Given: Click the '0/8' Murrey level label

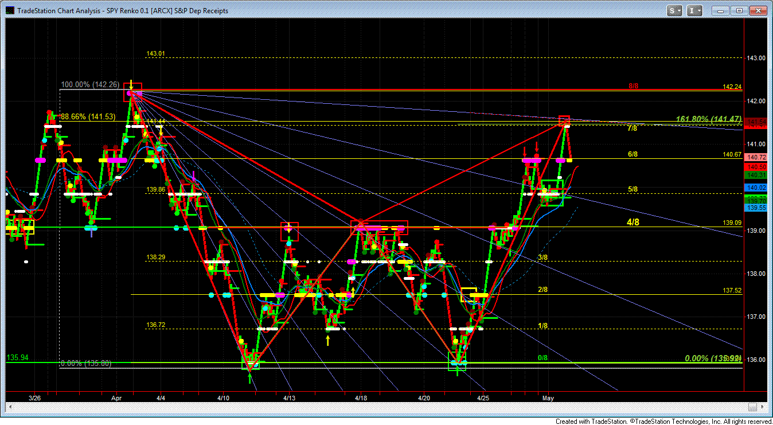Looking at the screenshot, I should pyautogui.click(x=543, y=358).
